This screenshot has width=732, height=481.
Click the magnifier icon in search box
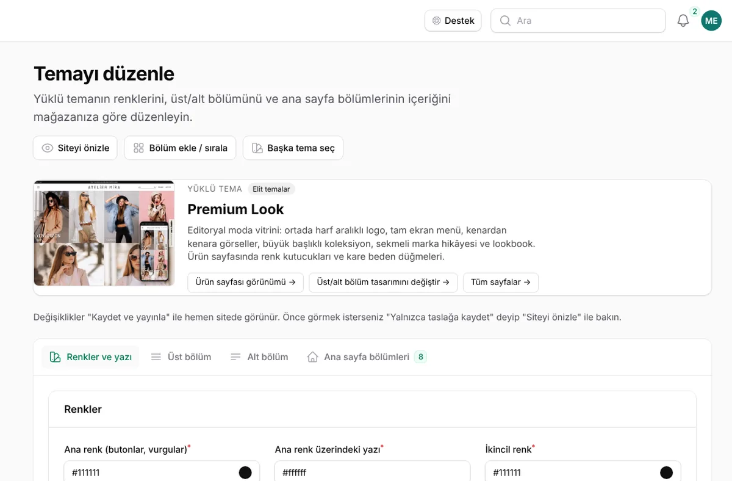coord(505,21)
